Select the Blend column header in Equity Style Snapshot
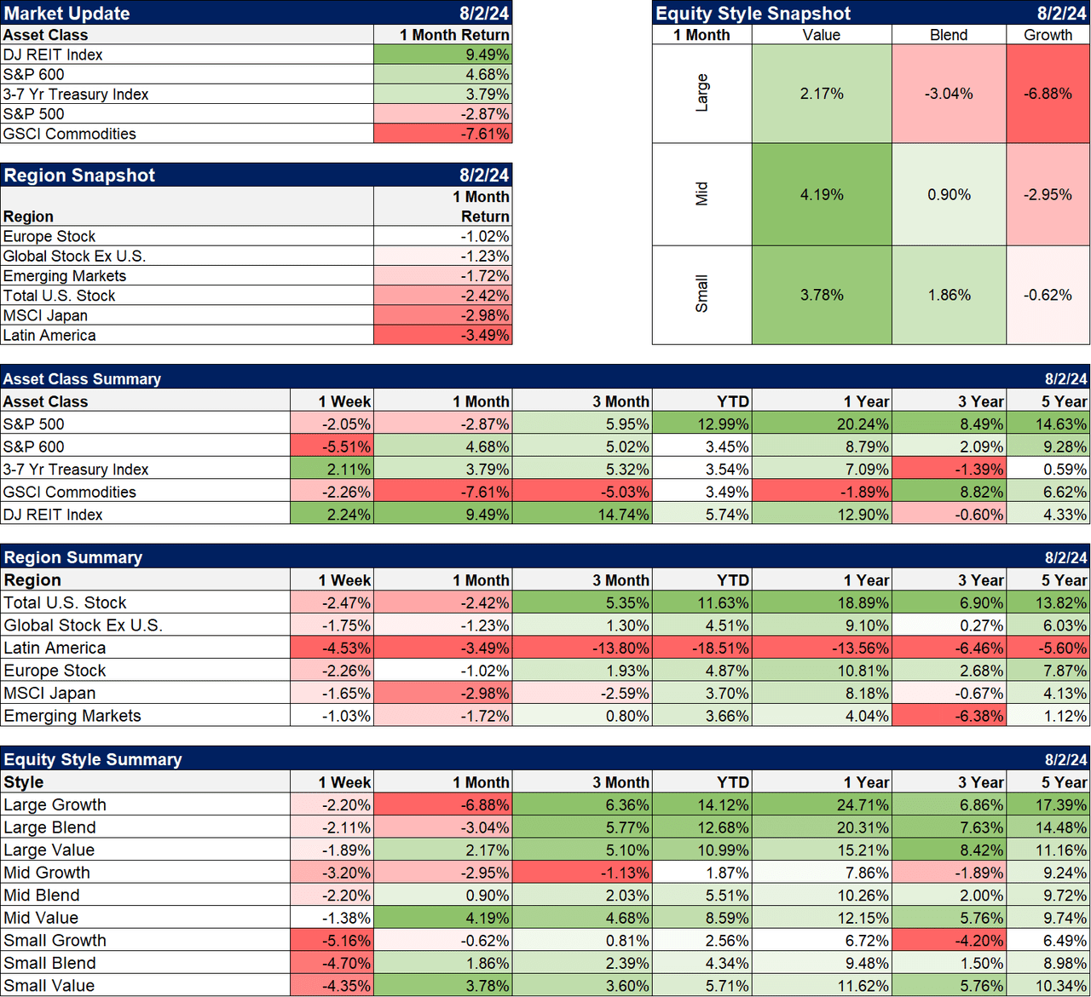The image size is (1091, 997). pos(949,35)
